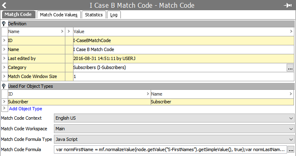296x156 pixels.
Task: Click the Match Code Window Size value field
Action: (183, 76)
